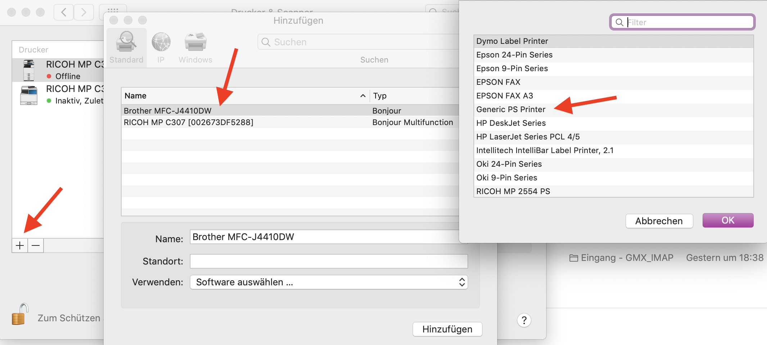
Task: Select HP DeskJet Series driver
Action: tap(614, 123)
